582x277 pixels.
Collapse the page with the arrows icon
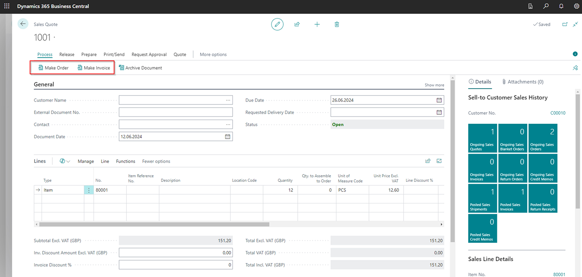(x=575, y=24)
